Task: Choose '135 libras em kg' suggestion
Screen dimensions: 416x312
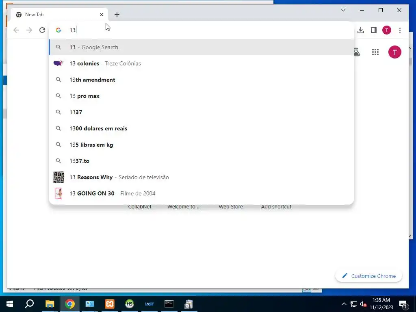Action: tap(201, 145)
